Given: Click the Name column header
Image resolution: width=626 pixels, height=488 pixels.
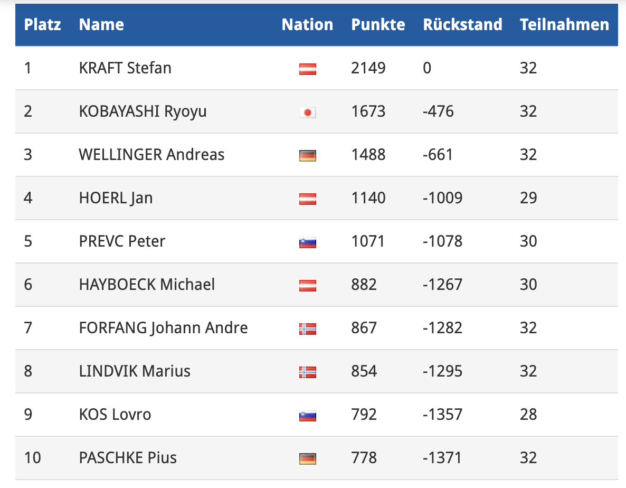Looking at the screenshot, I should pyautogui.click(x=101, y=25).
